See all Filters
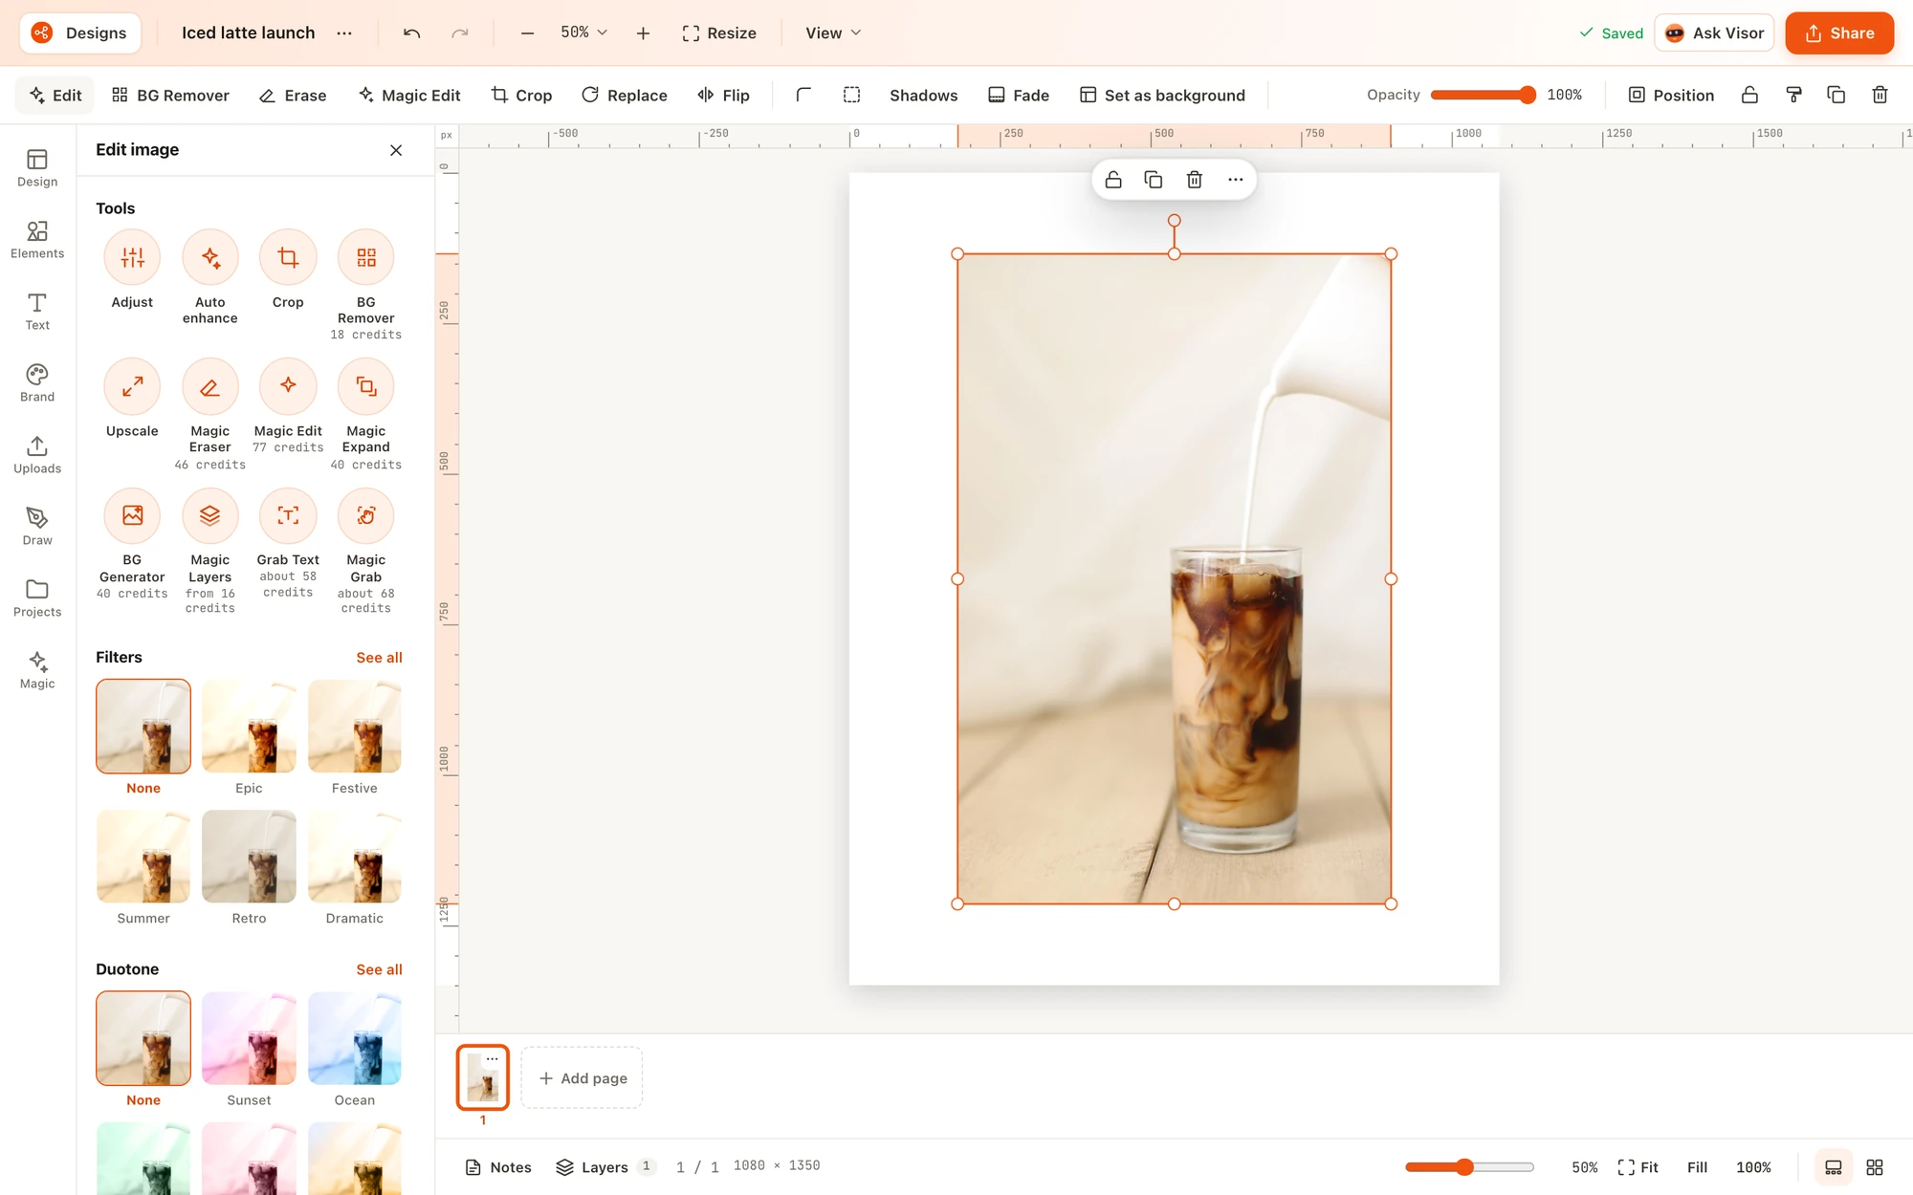Viewport: 1913px width, 1195px height. click(x=379, y=657)
